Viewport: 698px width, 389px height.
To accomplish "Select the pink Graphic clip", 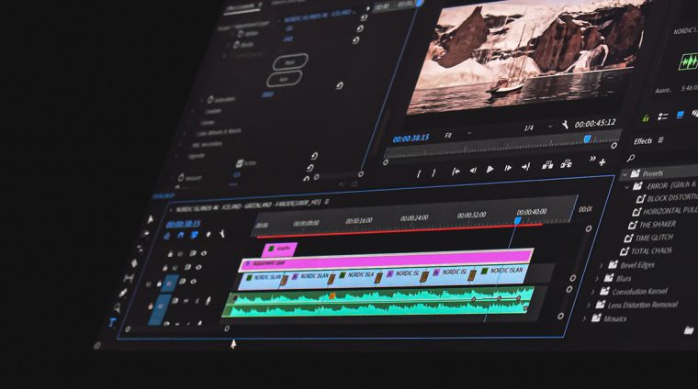I will point(279,250).
